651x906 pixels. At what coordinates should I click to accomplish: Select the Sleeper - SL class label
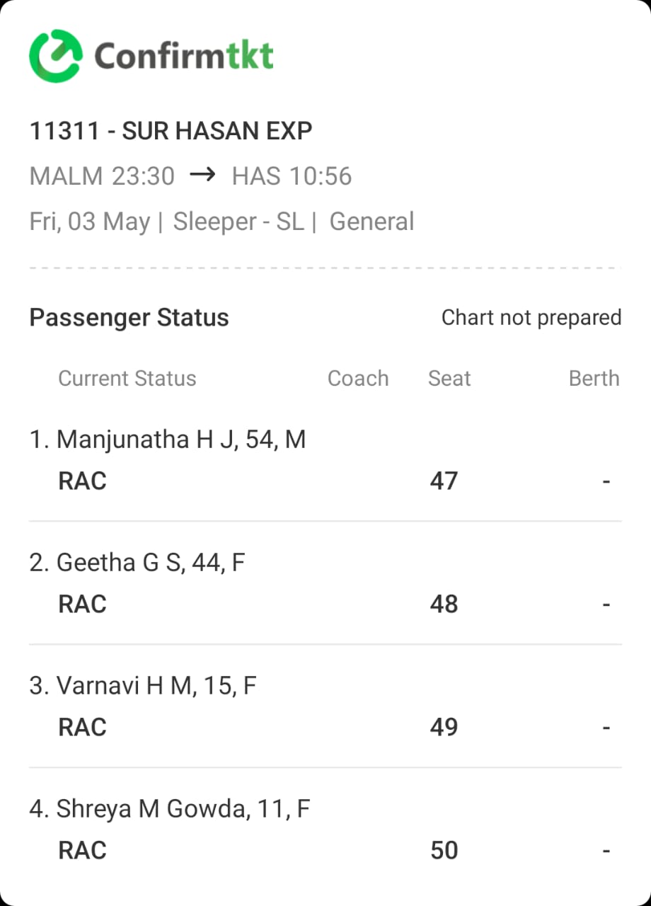[238, 222]
